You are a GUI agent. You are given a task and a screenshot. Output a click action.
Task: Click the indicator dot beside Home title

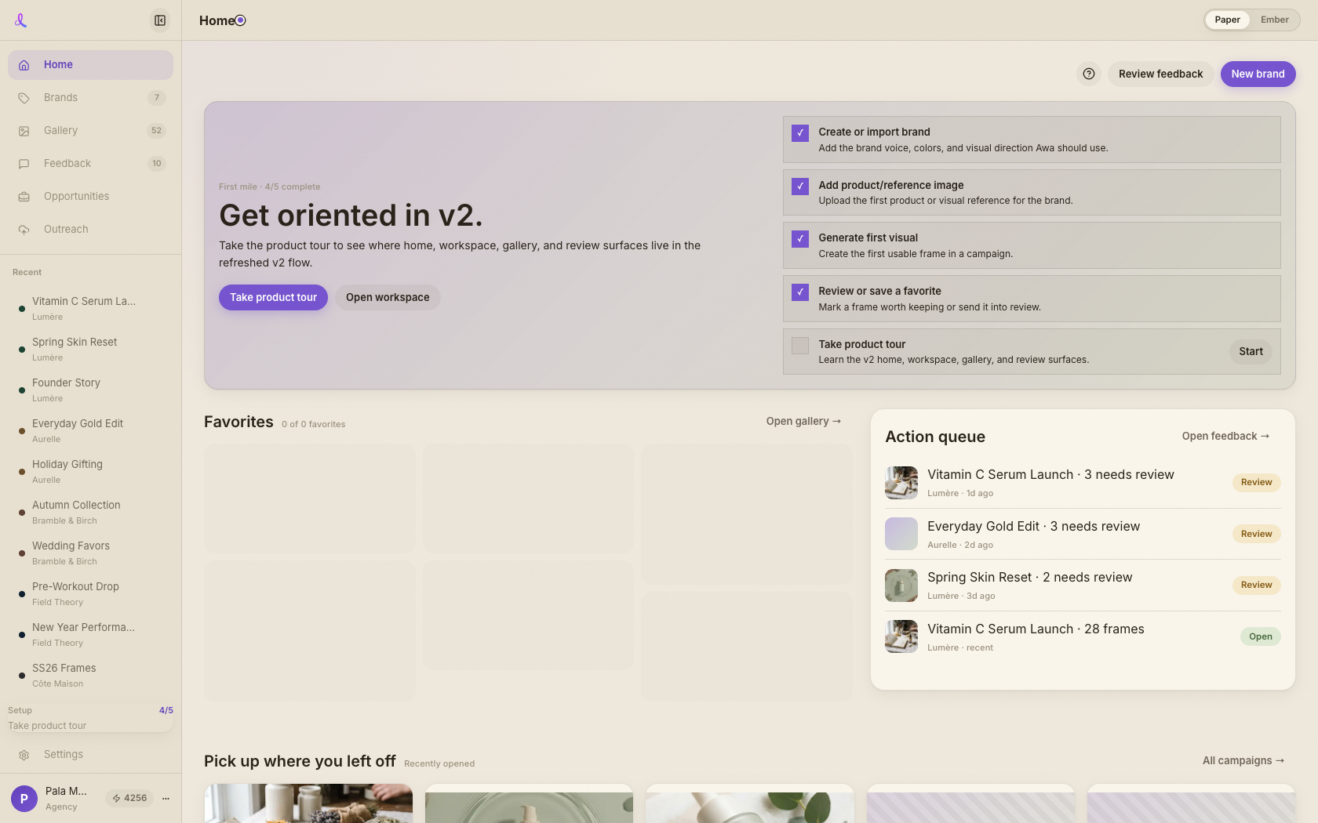tap(241, 20)
